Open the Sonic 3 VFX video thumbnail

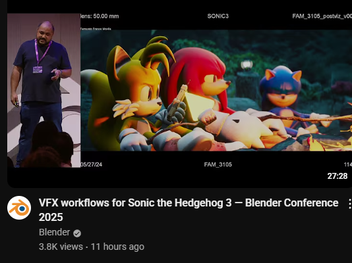pyautogui.click(x=179, y=93)
